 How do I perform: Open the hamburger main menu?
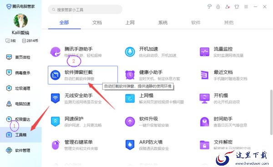(246, 7)
